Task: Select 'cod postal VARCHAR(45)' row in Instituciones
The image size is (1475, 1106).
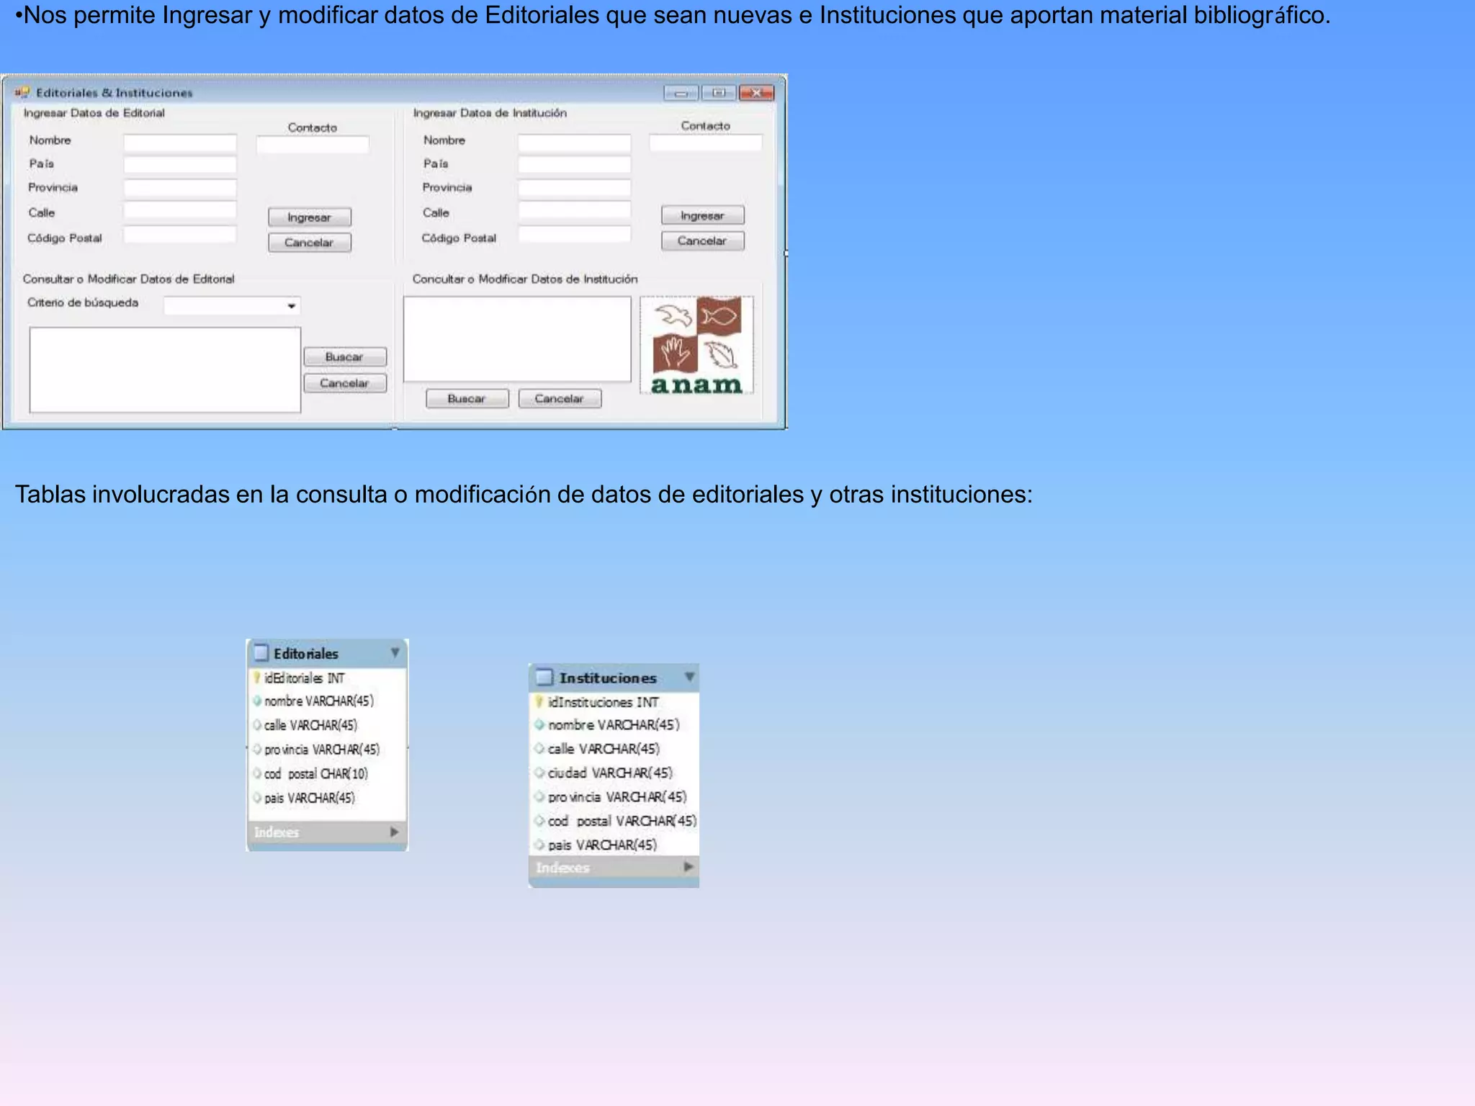Action: (x=614, y=821)
